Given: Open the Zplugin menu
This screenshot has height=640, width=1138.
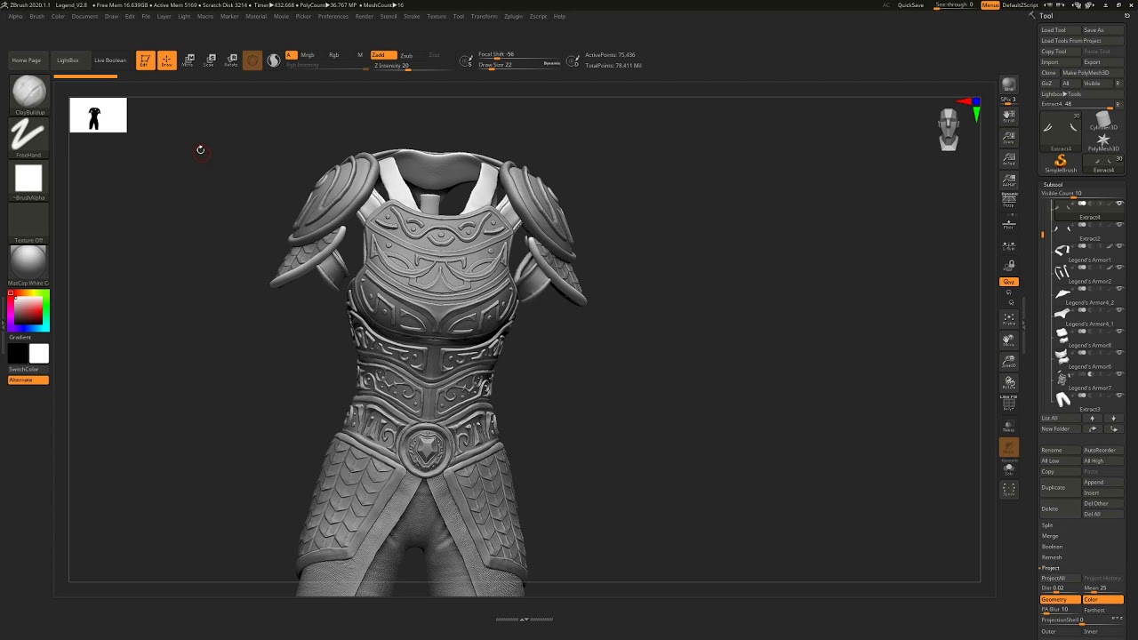Looking at the screenshot, I should point(513,16).
